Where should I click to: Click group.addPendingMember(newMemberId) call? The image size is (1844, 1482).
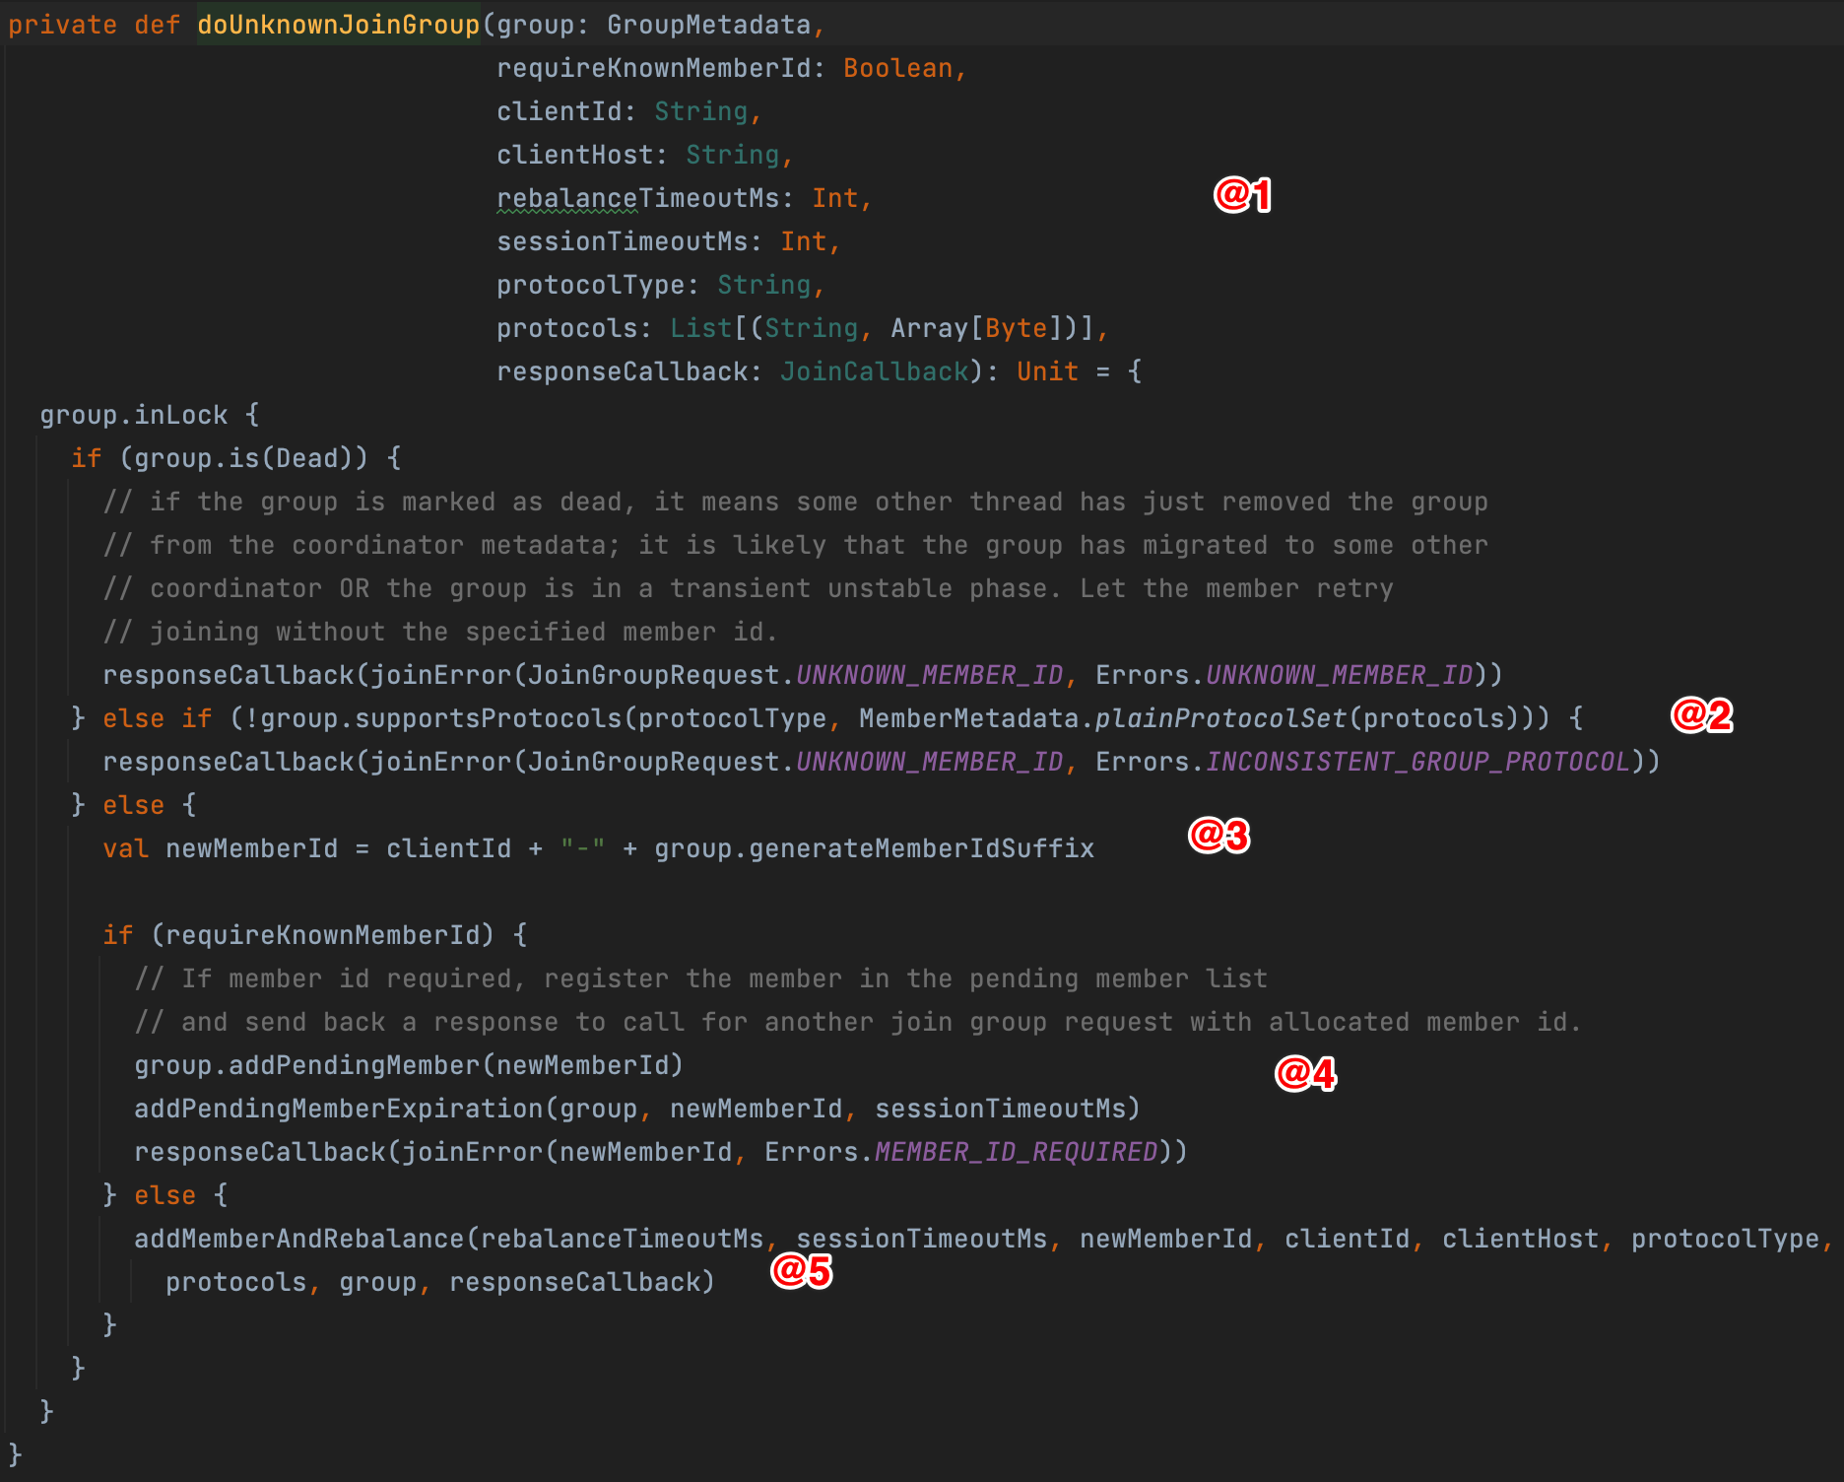(409, 1065)
